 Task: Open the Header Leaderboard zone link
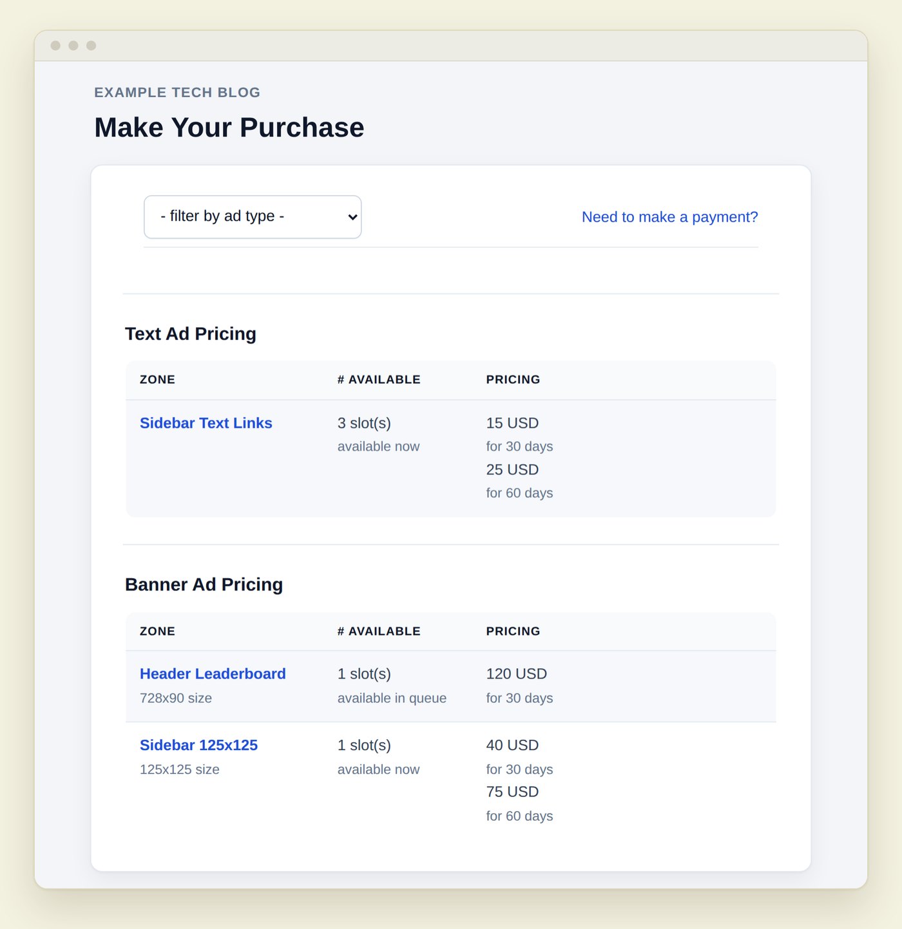[x=213, y=673]
